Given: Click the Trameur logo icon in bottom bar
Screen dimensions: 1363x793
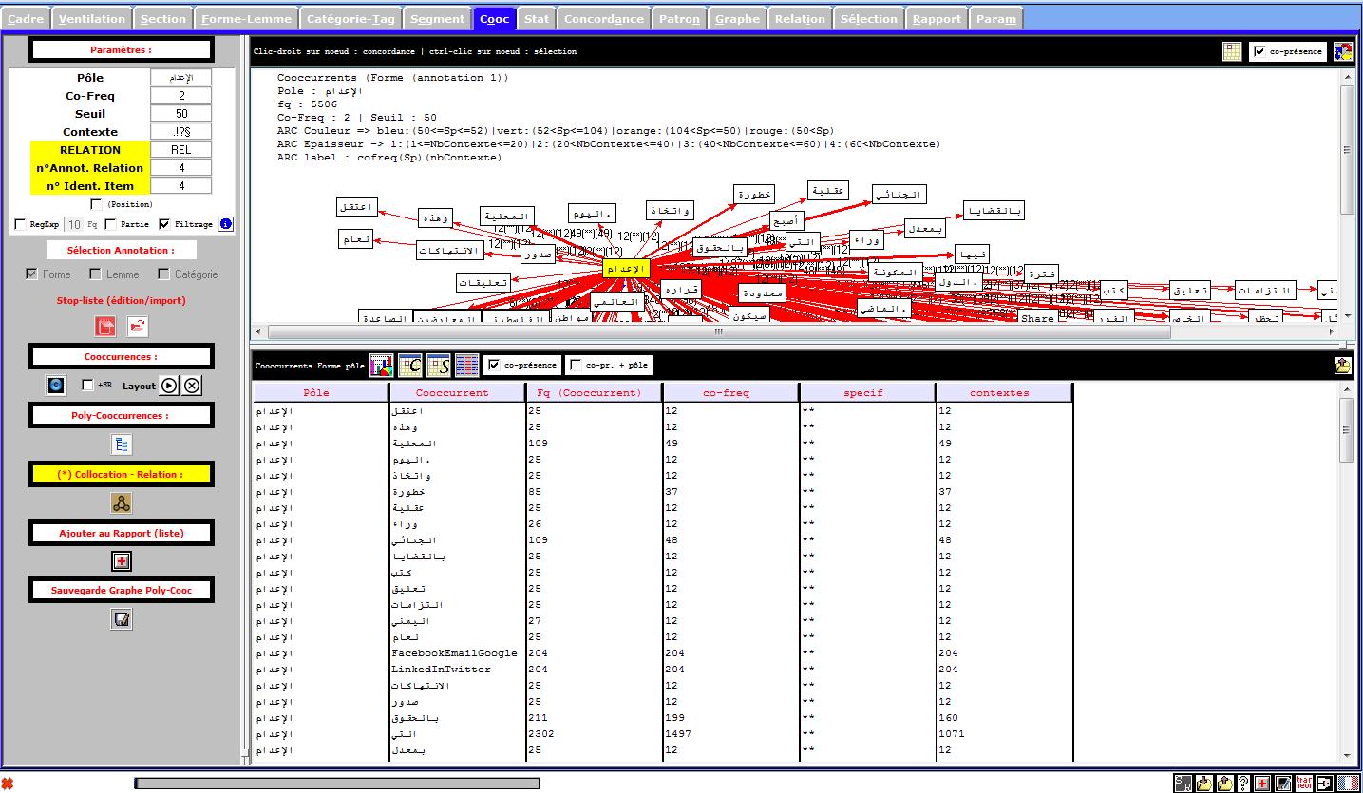Looking at the screenshot, I should tap(1304, 784).
